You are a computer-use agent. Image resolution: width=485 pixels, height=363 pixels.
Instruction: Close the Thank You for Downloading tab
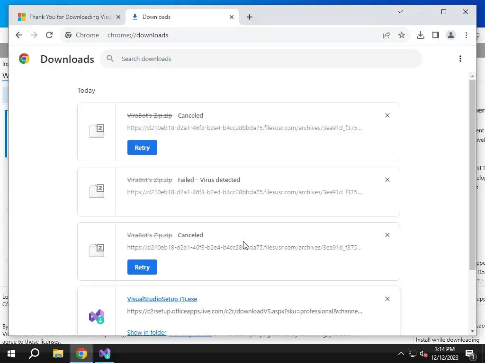click(118, 17)
